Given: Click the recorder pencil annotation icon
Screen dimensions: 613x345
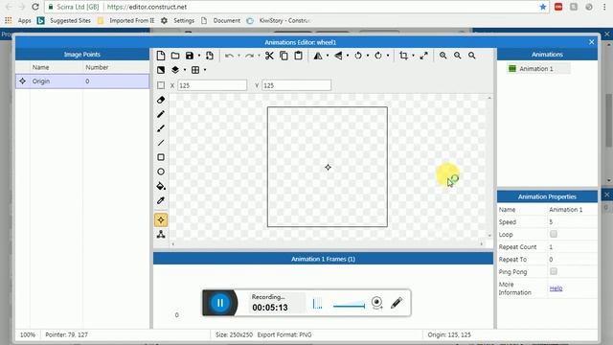Looking at the screenshot, I should tap(397, 303).
